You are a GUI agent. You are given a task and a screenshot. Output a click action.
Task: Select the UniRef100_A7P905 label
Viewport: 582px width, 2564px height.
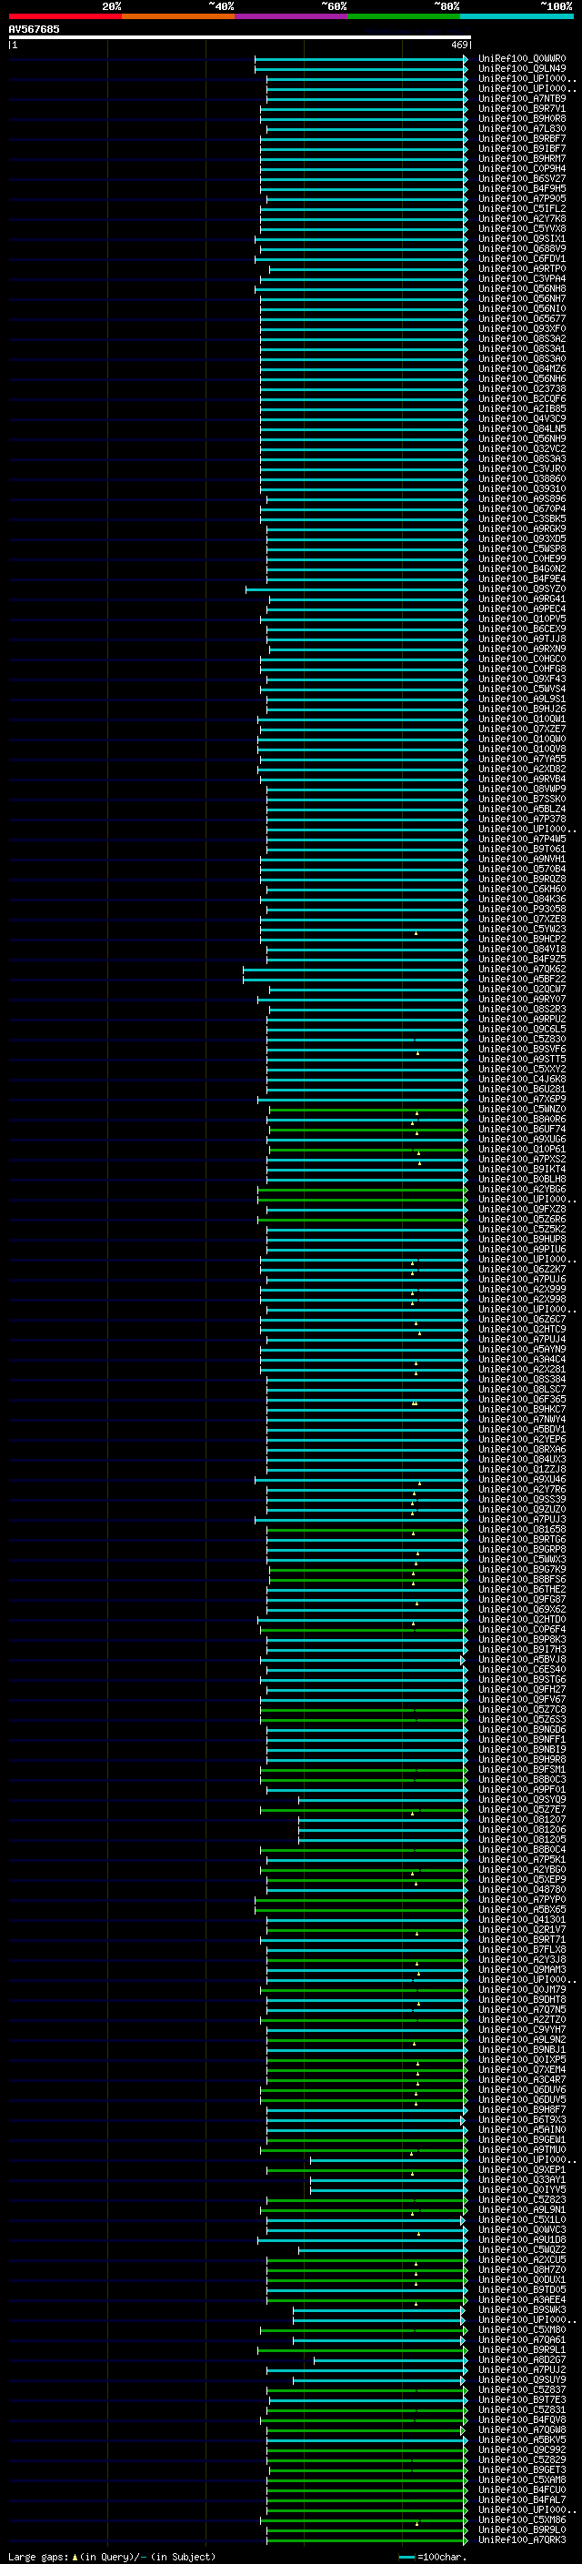[x=521, y=198]
